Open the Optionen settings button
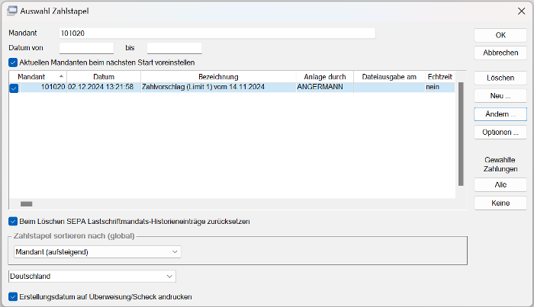The height and width of the screenshot is (307, 534). pyautogui.click(x=500, y=133)
